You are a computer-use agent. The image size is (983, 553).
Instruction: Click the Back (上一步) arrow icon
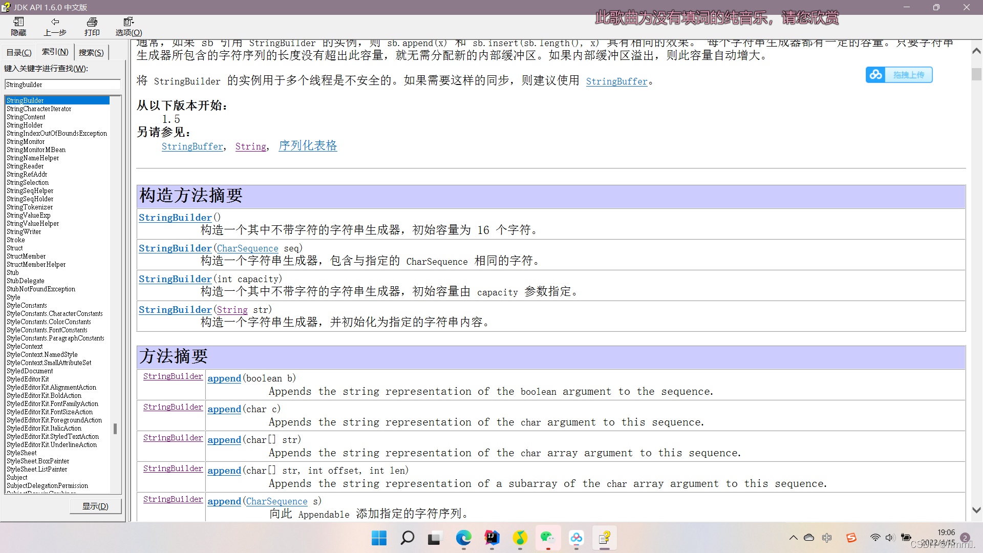55,26
